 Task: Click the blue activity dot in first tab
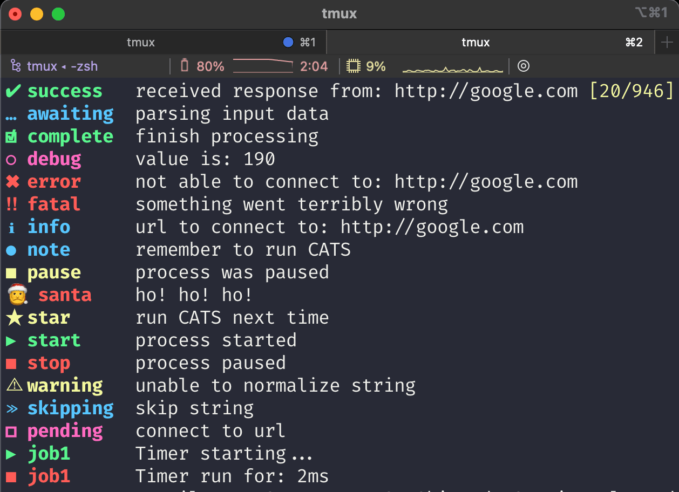coord(288,42)
